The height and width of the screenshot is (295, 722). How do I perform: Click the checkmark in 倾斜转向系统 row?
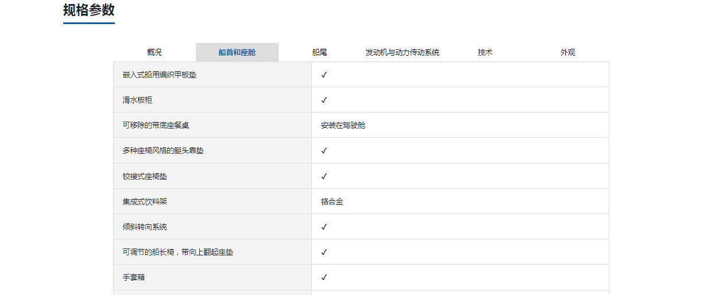(324, 227)
